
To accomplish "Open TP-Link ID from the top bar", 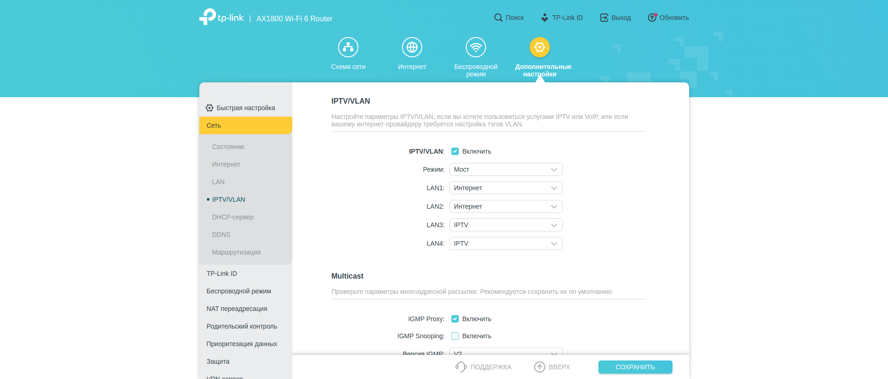I will pyautogui.click(x=562, y=18).
